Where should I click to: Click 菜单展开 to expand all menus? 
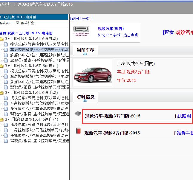pyautogui.click(x=6, y=23)
